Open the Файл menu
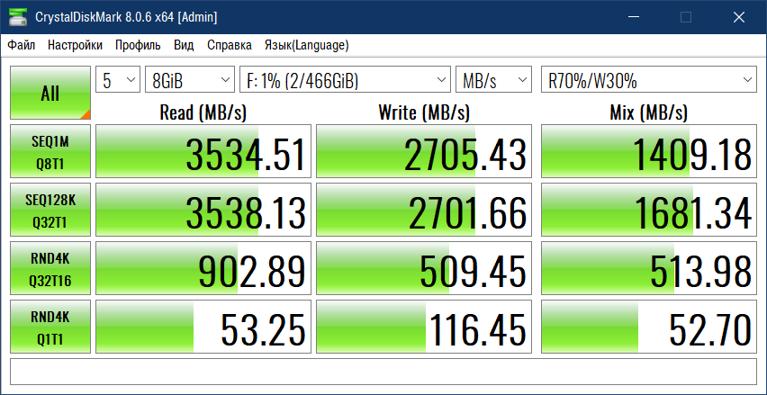The width and height of the screenshot is (767, 395). (22, 46)
